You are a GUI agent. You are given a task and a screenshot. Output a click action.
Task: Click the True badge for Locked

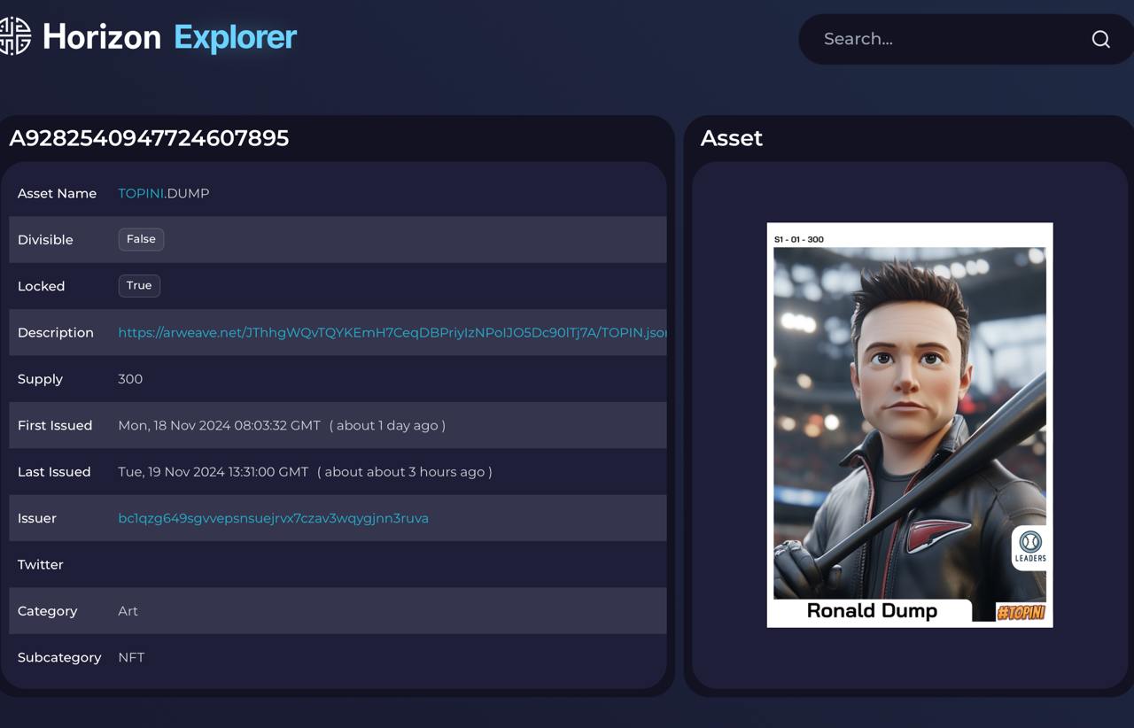139,285
